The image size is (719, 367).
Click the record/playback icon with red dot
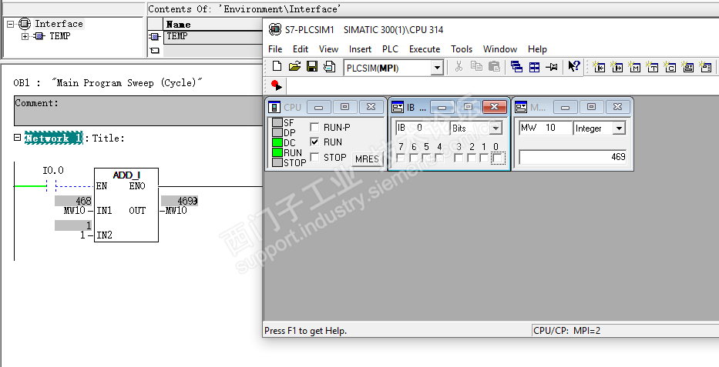coord(276,85)
